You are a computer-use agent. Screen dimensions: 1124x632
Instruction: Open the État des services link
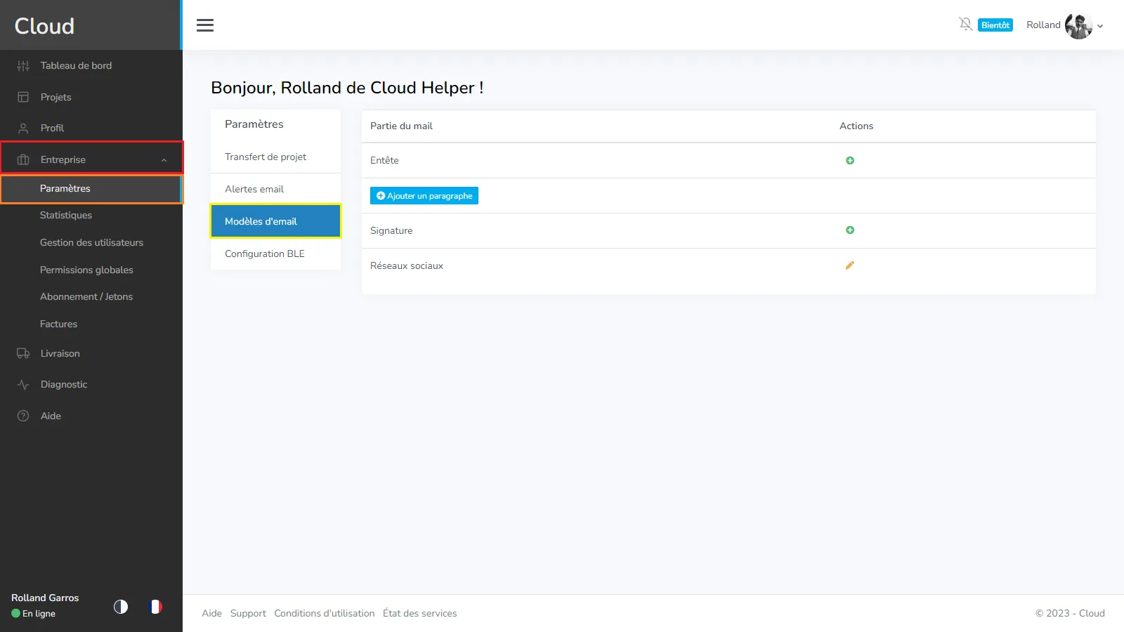[419, 614]
